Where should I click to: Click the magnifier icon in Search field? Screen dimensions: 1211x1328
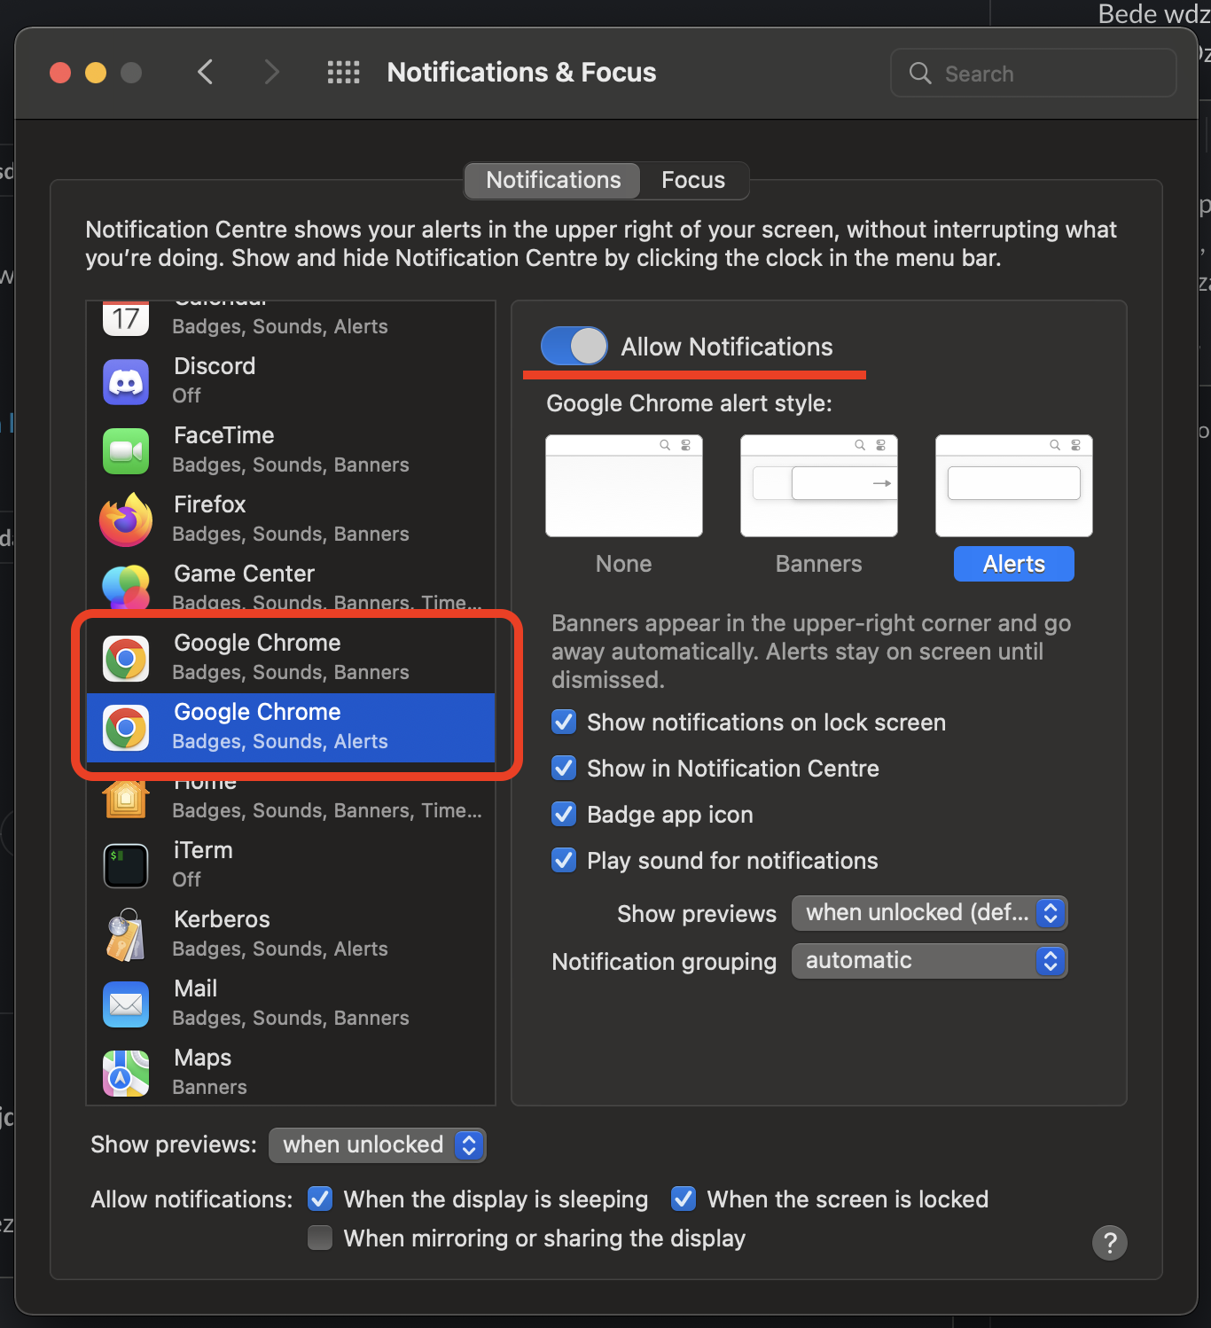click(920, 73)
